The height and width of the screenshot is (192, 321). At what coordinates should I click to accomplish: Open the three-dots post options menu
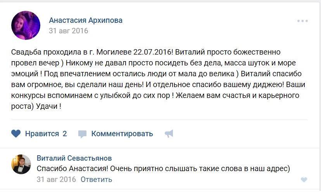[302, 21]
